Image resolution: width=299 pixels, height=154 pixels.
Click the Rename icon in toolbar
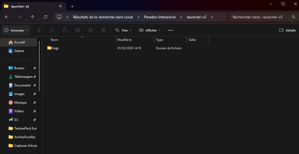pyautogui.click(x=78, y=30)
